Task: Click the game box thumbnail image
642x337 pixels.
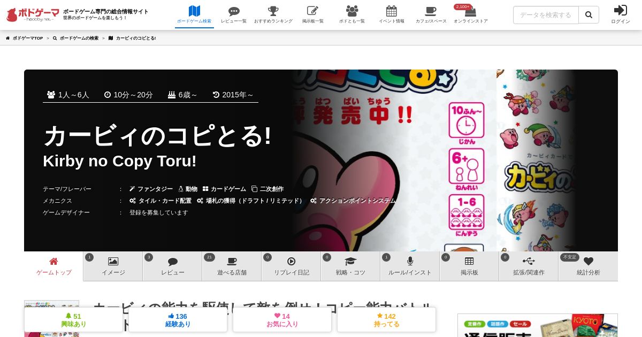Action: click(51, 319)
